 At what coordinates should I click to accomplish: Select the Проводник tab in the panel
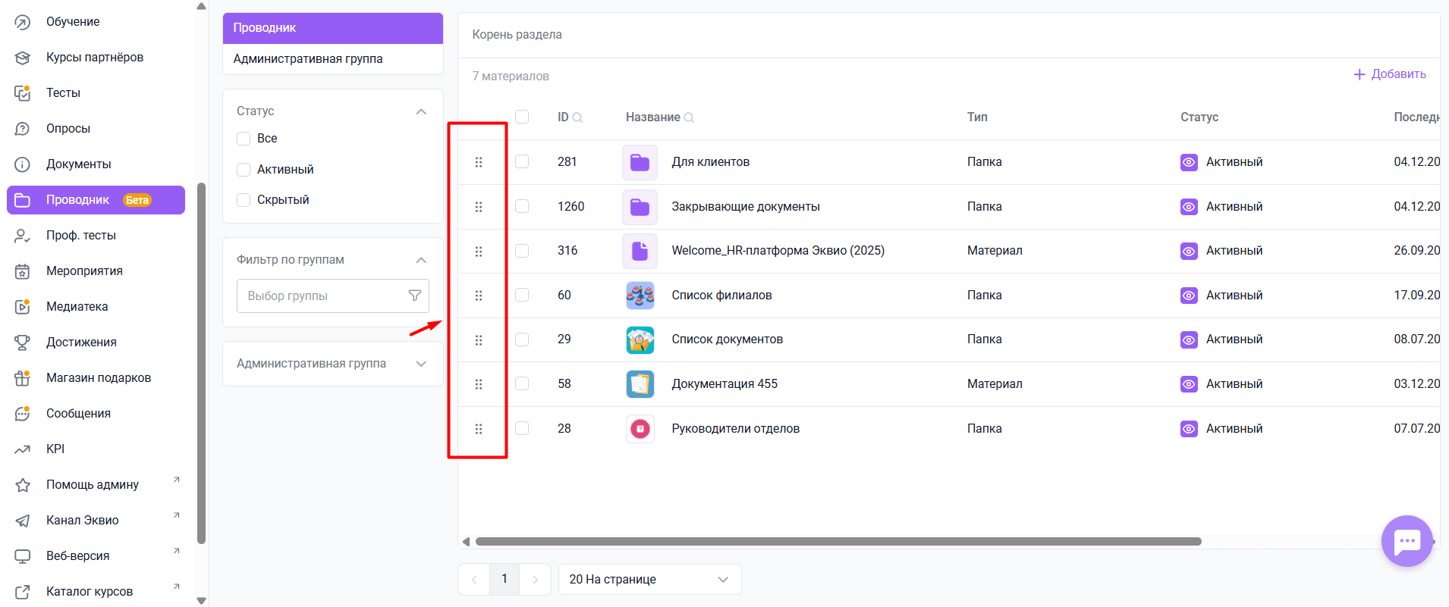(333, 28)
